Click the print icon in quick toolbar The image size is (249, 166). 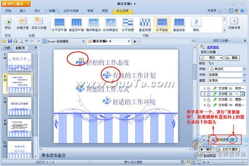pos(15,41)
